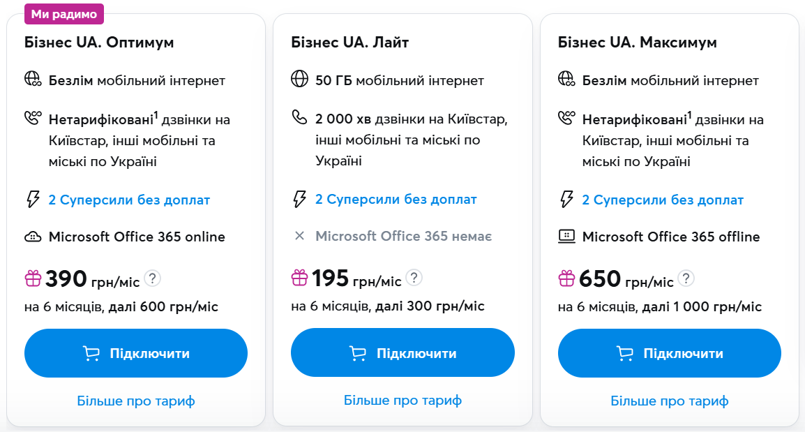Viewport: 805px width, 432px height.
Task: Click the lightning icon beside Суперсили in Оптимум card
Action: pos(33,199)
